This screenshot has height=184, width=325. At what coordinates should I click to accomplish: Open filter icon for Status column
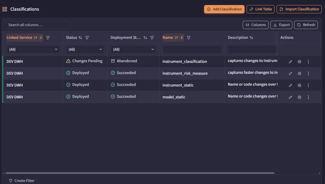point(87,38)
